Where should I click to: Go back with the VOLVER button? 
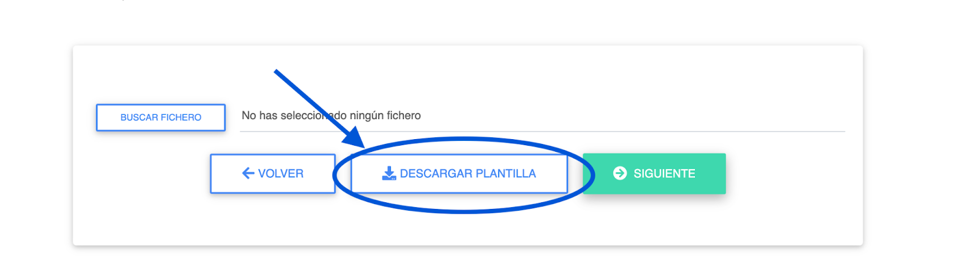click(272, 173)
